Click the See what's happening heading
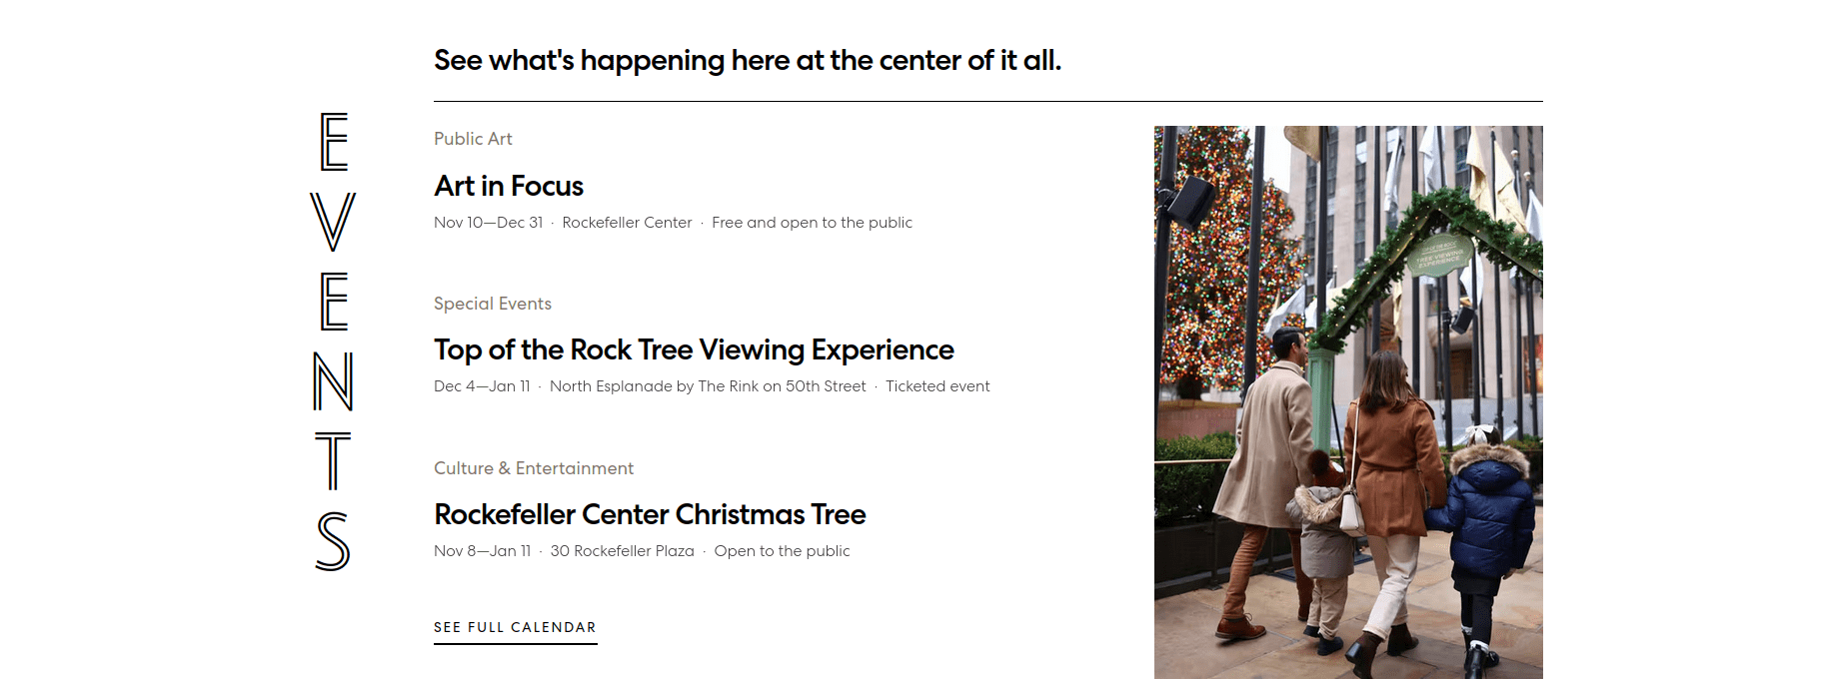 [x=748, y=61]
